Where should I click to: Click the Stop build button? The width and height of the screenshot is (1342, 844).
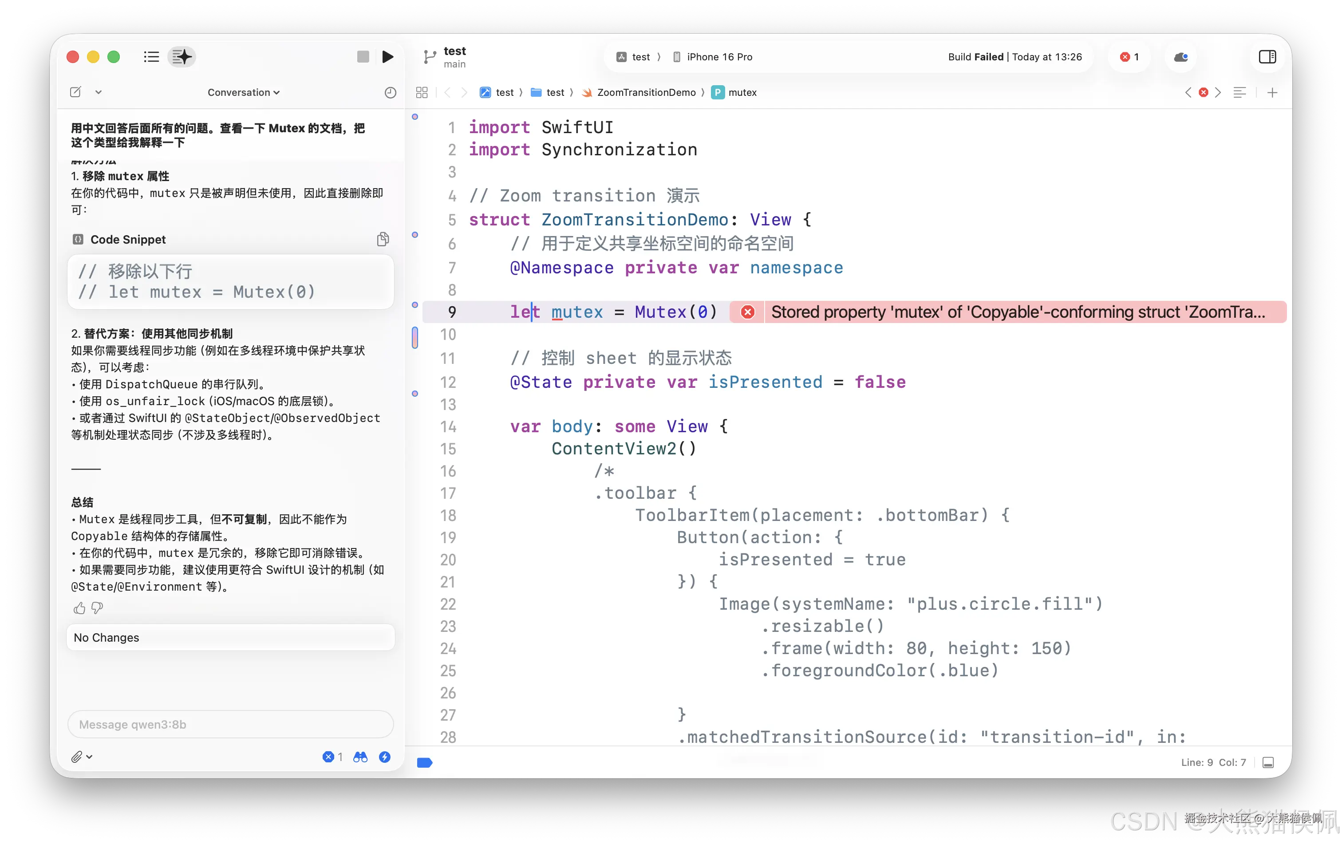[x=363, y=57]
